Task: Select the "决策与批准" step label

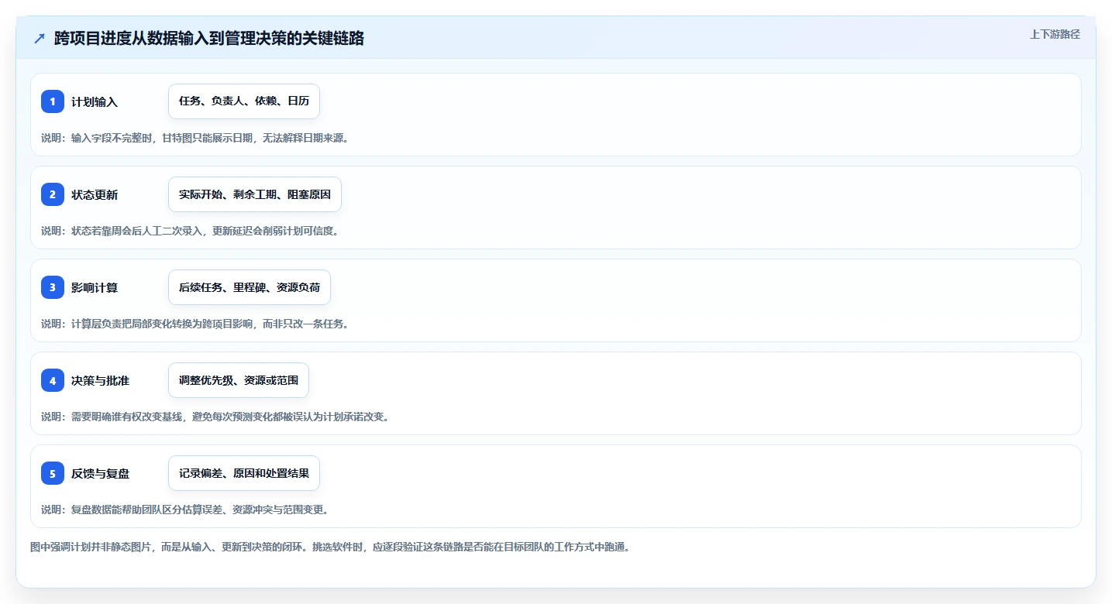Action: pyautogui.click(x=101, y=381)
